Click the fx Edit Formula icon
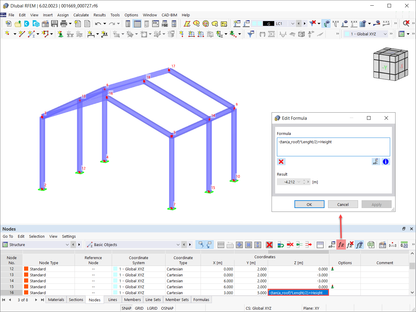The width and height of the screenshot is (416, 312). pos(341,245)
